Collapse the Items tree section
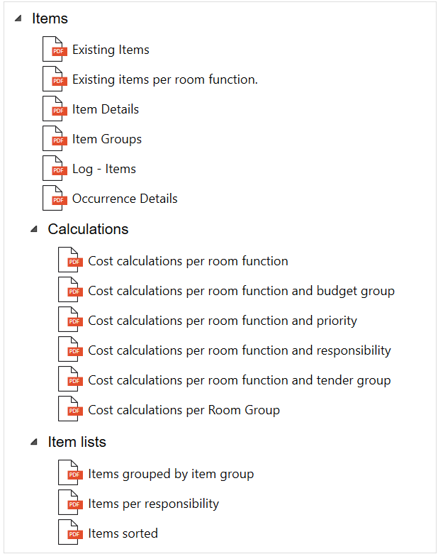The height and width of the screenshot is (554, 438). (18, 18)
